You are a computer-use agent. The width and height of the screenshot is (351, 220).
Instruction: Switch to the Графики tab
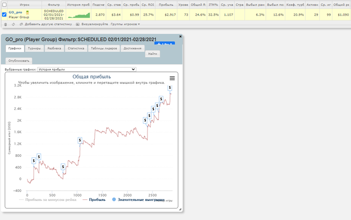[x=15, y=48]
